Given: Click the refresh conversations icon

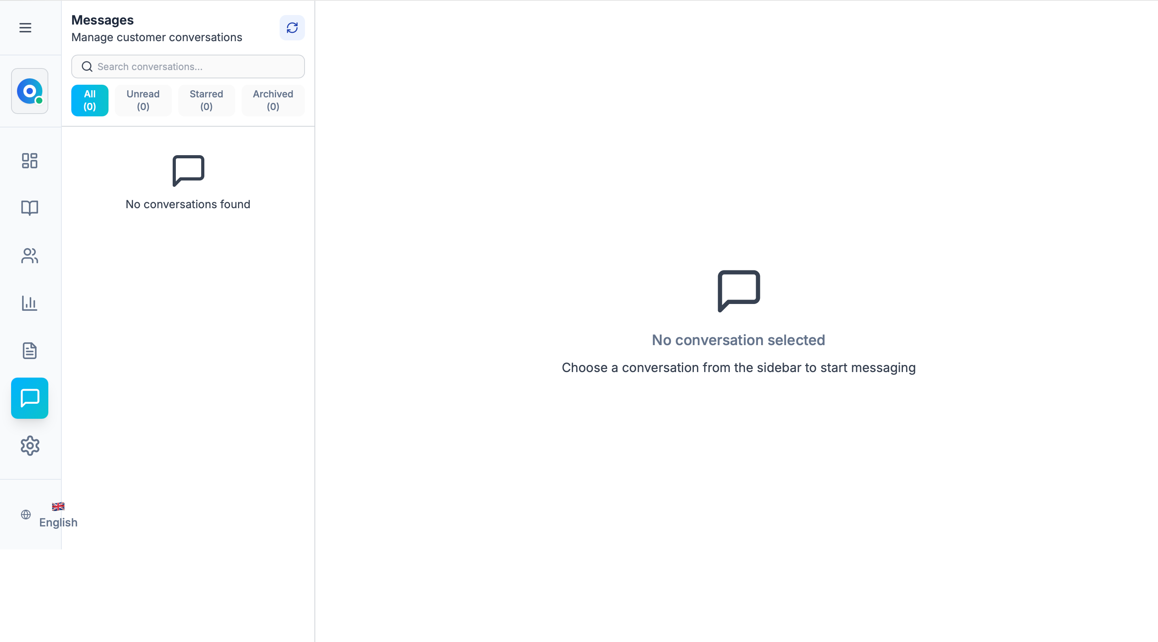Looking at the screenshot, I should click(x=292, y=28).
